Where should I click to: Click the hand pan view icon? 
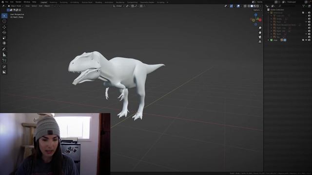(260, 33)
